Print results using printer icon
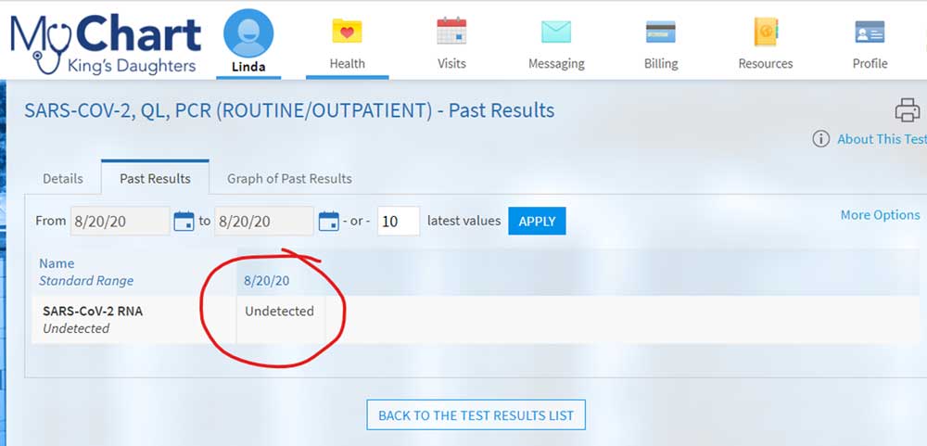Screen dimensions: 927x446 (x=907, y=110)
